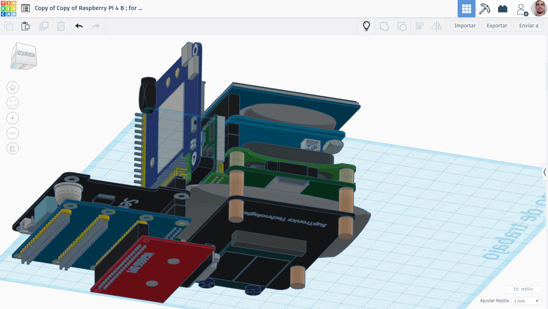Open the Ajustar Rejilla 1 mm dropdown
The width and height of the screenshot is (548, 309).
[x=526, y=301]
